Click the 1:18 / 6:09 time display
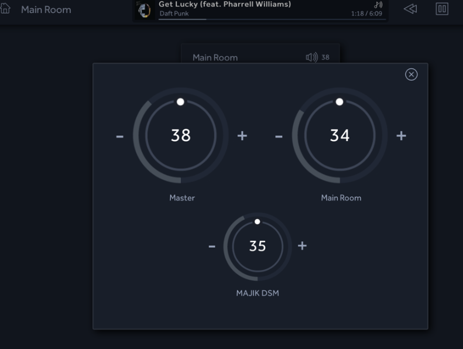This screenshot has height=349, width=463. pos(366,13)
